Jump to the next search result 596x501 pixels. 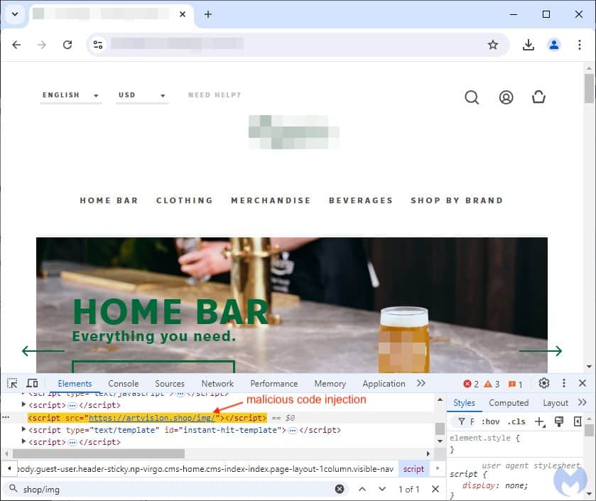click(382, 489)
